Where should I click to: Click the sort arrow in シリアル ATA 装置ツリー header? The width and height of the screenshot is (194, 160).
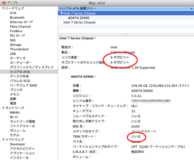point(191,9)
